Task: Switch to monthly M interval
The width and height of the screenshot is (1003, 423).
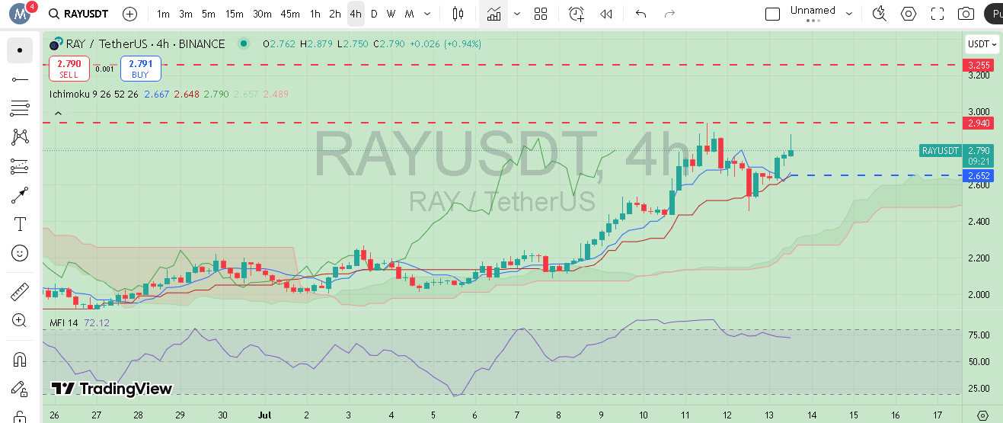Action: point(410,14)
